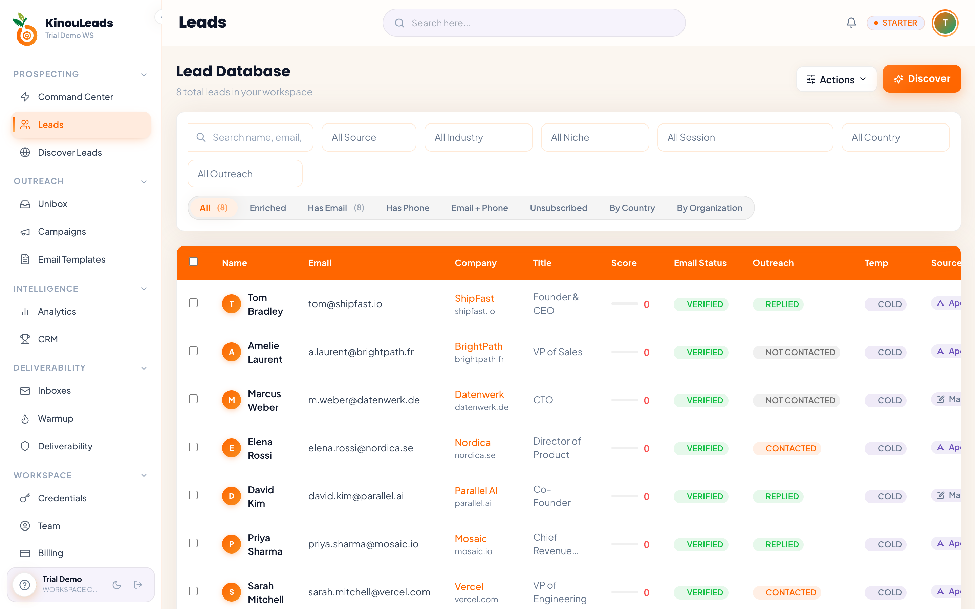
Task: Open Discover Leads page
Action: (81, 153)
